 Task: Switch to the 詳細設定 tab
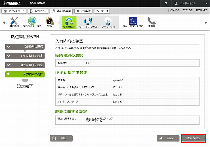pyautogui.click(x=83, y=11)
